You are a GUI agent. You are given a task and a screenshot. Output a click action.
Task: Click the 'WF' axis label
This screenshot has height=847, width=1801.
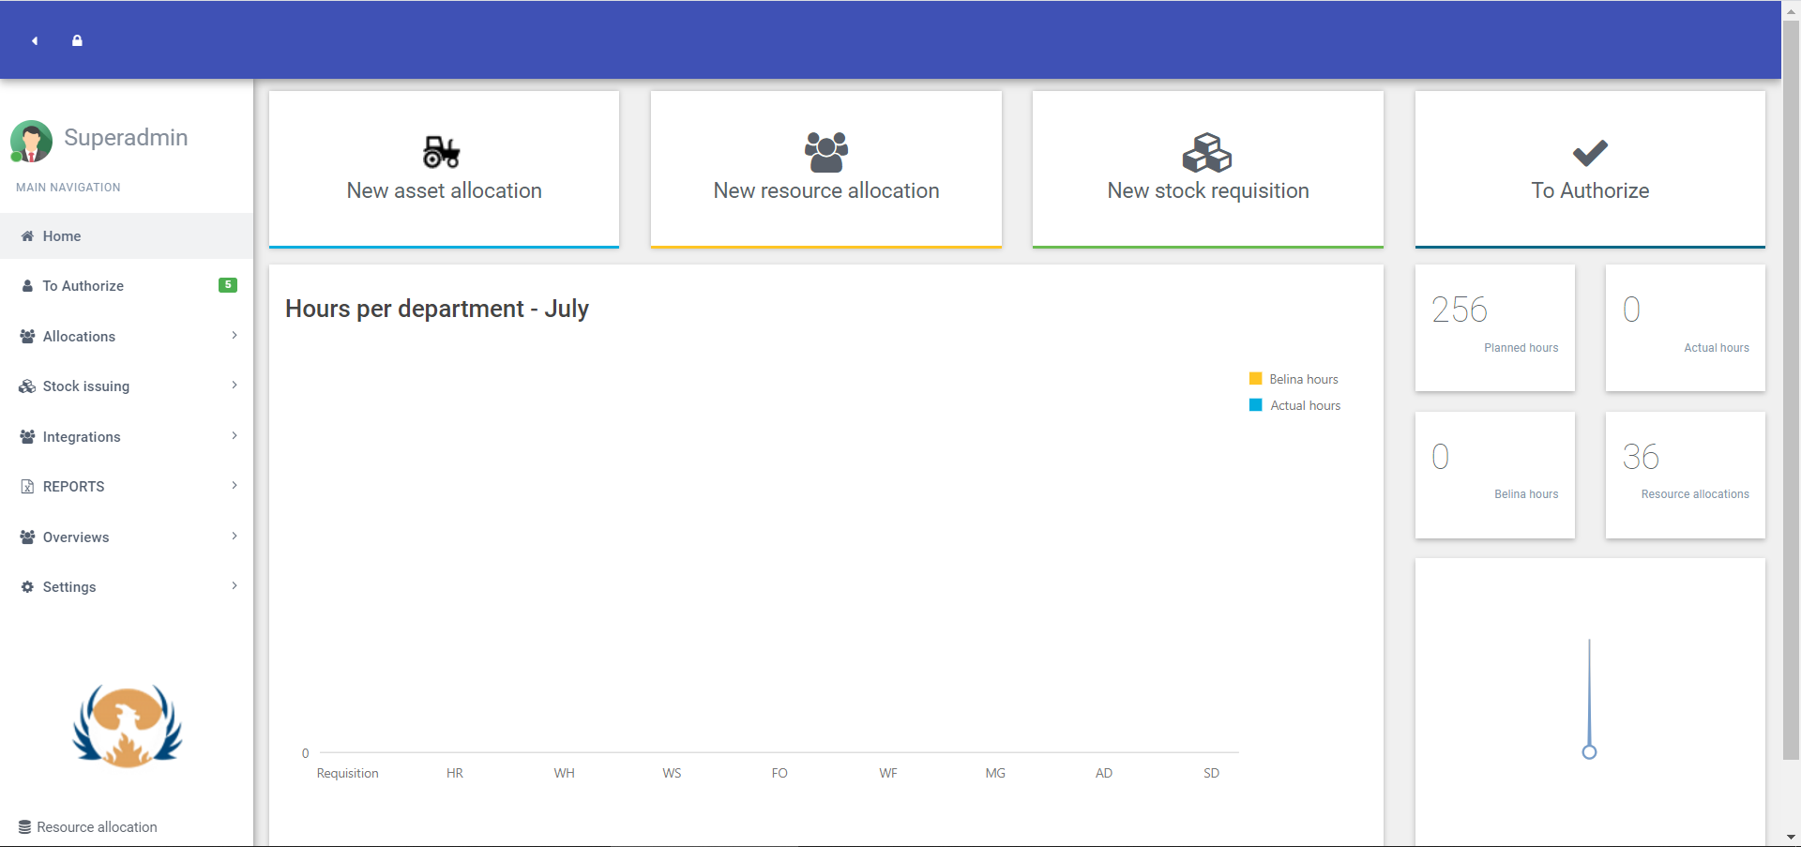[888, 773]
